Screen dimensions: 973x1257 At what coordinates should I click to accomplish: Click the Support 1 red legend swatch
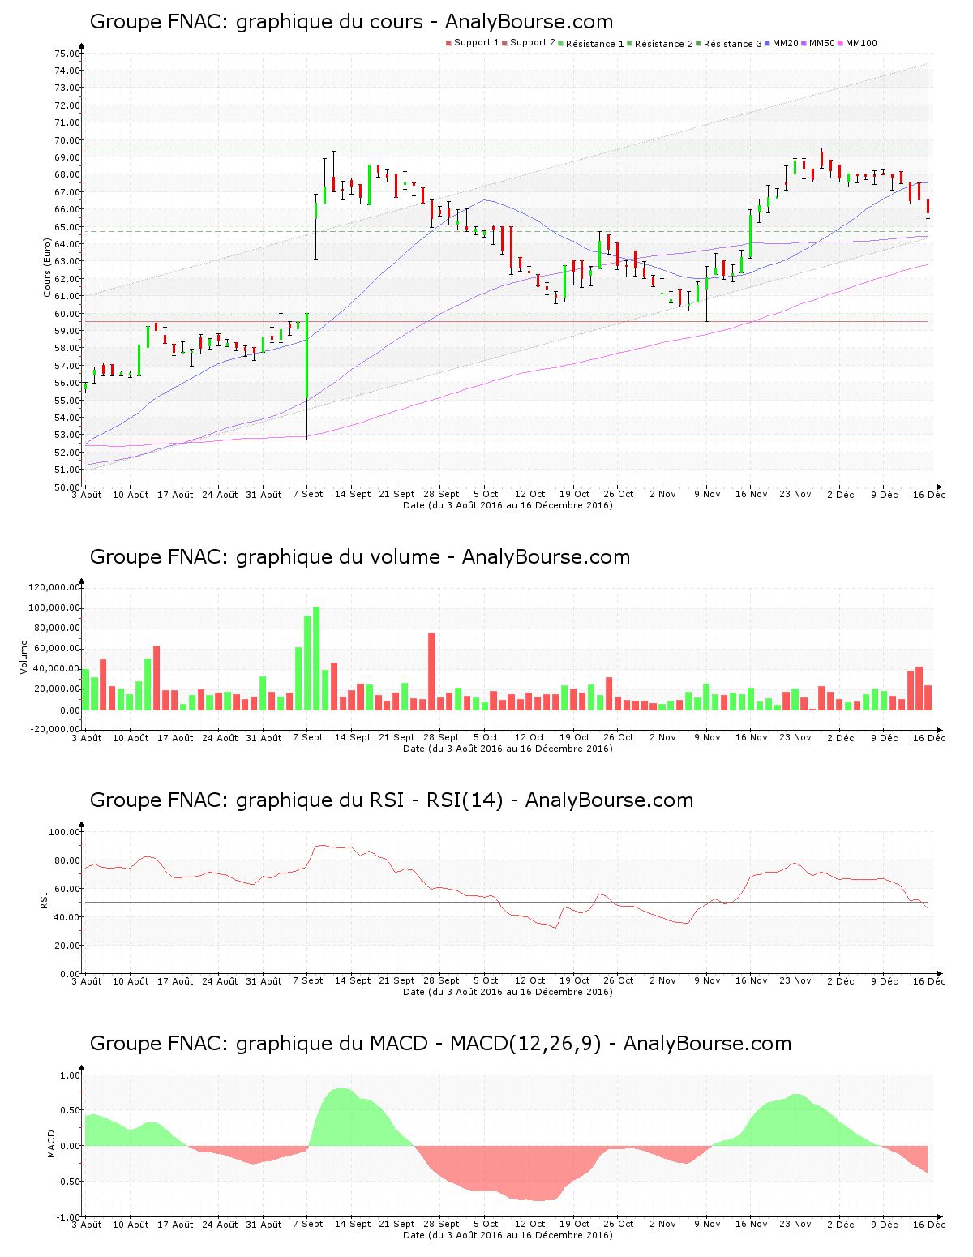pyautogui.click(x=448, y=43)
